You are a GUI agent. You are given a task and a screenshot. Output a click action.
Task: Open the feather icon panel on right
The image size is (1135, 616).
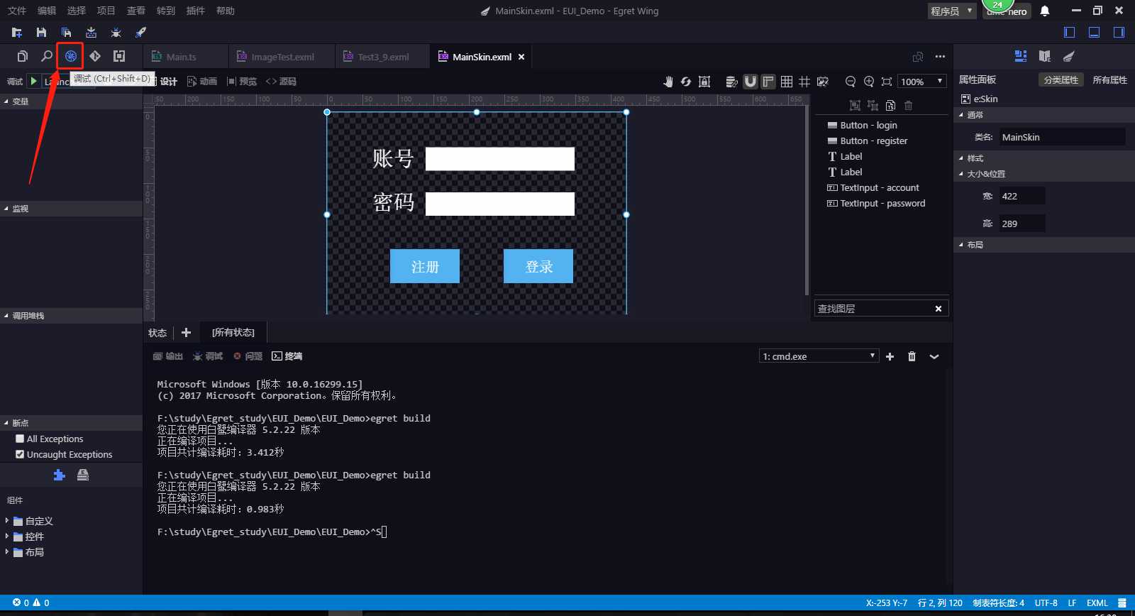(1069, 56)
